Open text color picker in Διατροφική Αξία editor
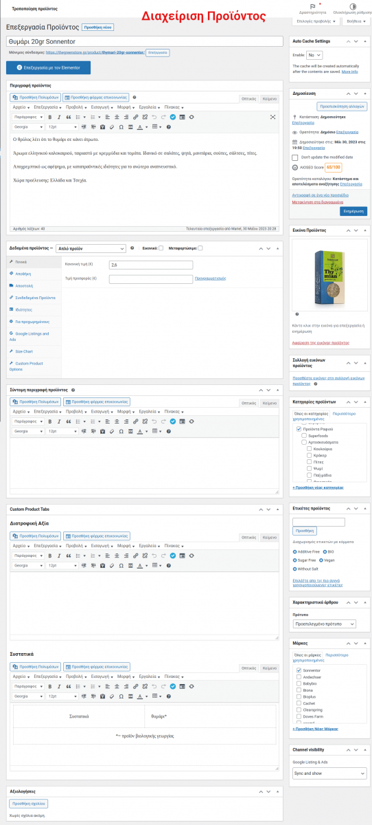The width and height of the screenshot is (372, 825). [x=139, y=564]
